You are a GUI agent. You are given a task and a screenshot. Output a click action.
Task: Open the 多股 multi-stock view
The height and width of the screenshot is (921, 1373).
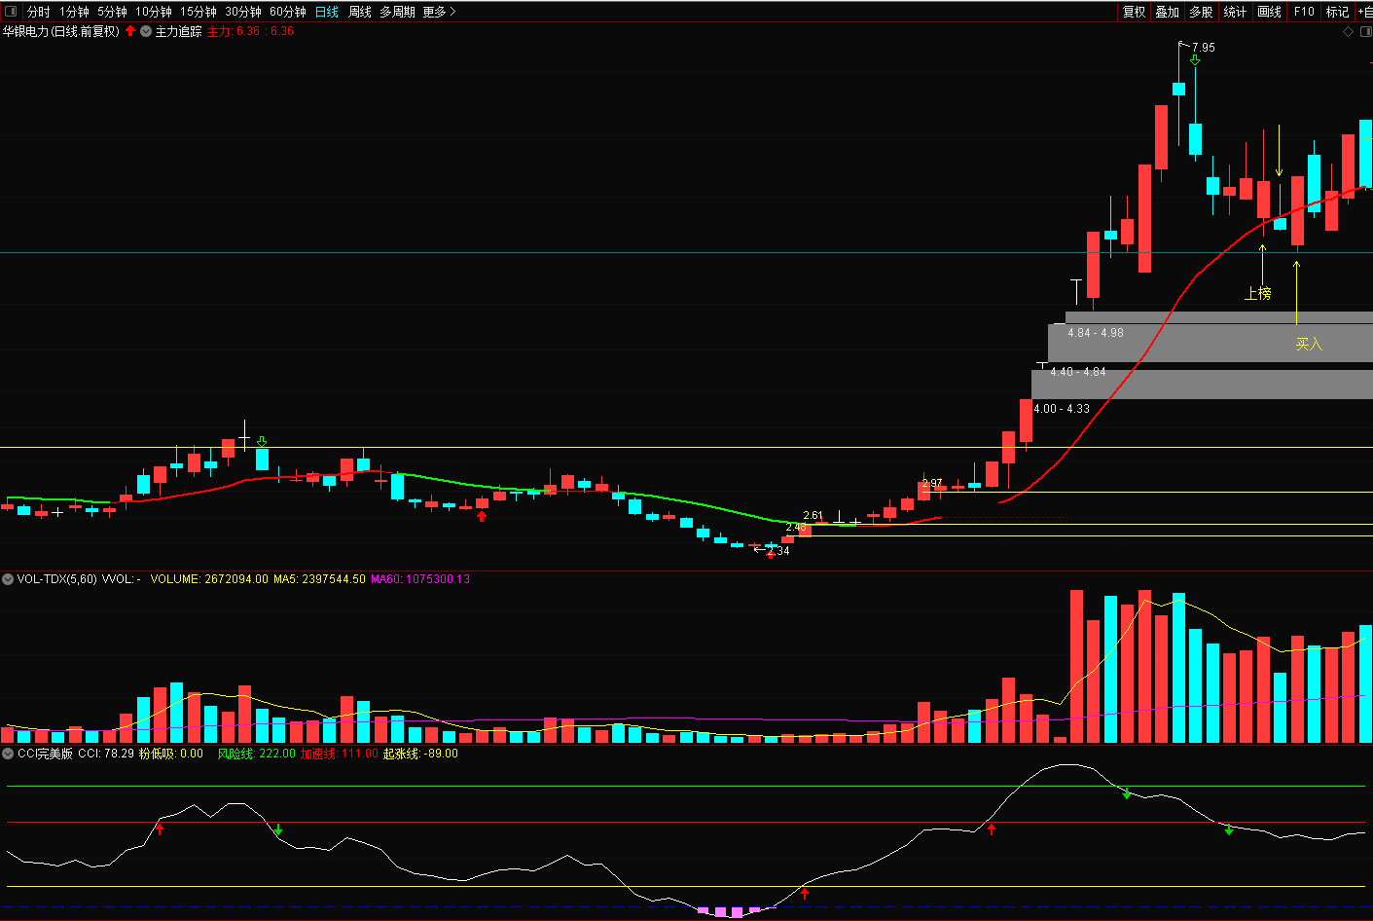(1201, 12)
